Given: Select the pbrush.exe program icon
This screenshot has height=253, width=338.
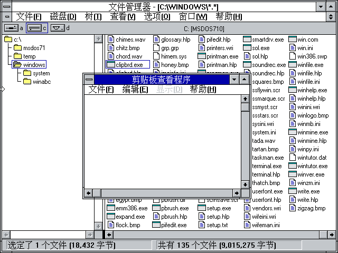Looking at the screenshot, I should [156, 208].
